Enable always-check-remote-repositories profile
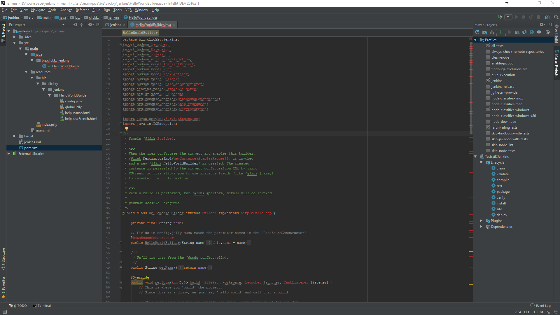This screenshot has width=560, height=315. (x=488, y=52)
